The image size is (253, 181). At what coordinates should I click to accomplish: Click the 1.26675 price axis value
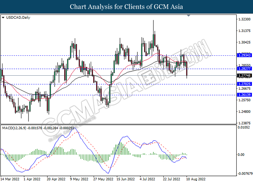click(244, 89)
